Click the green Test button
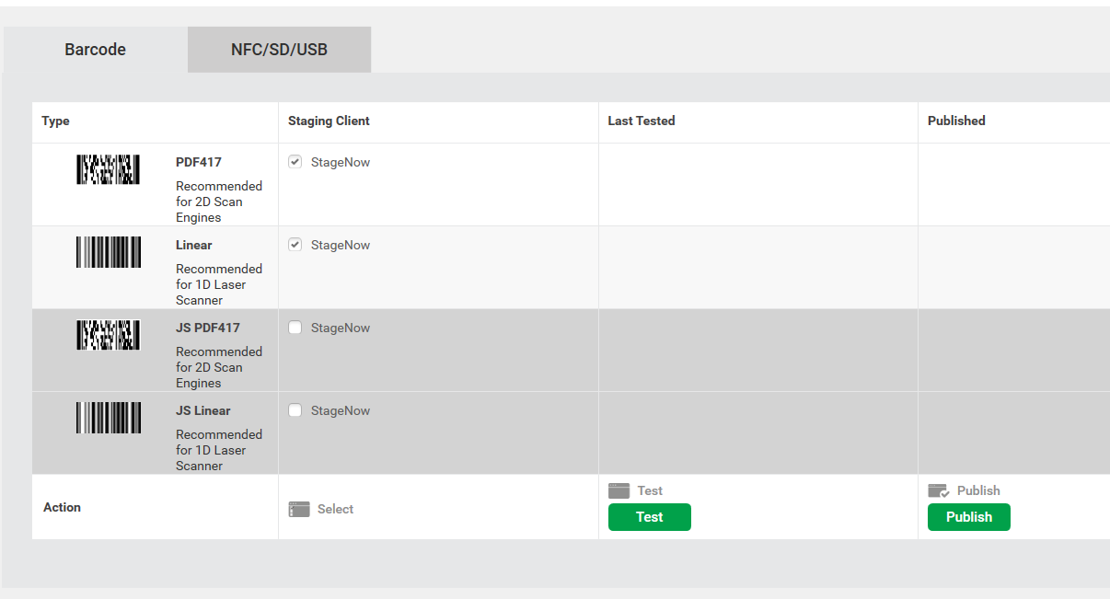The image size is (1110, 599). pos(649,516)
